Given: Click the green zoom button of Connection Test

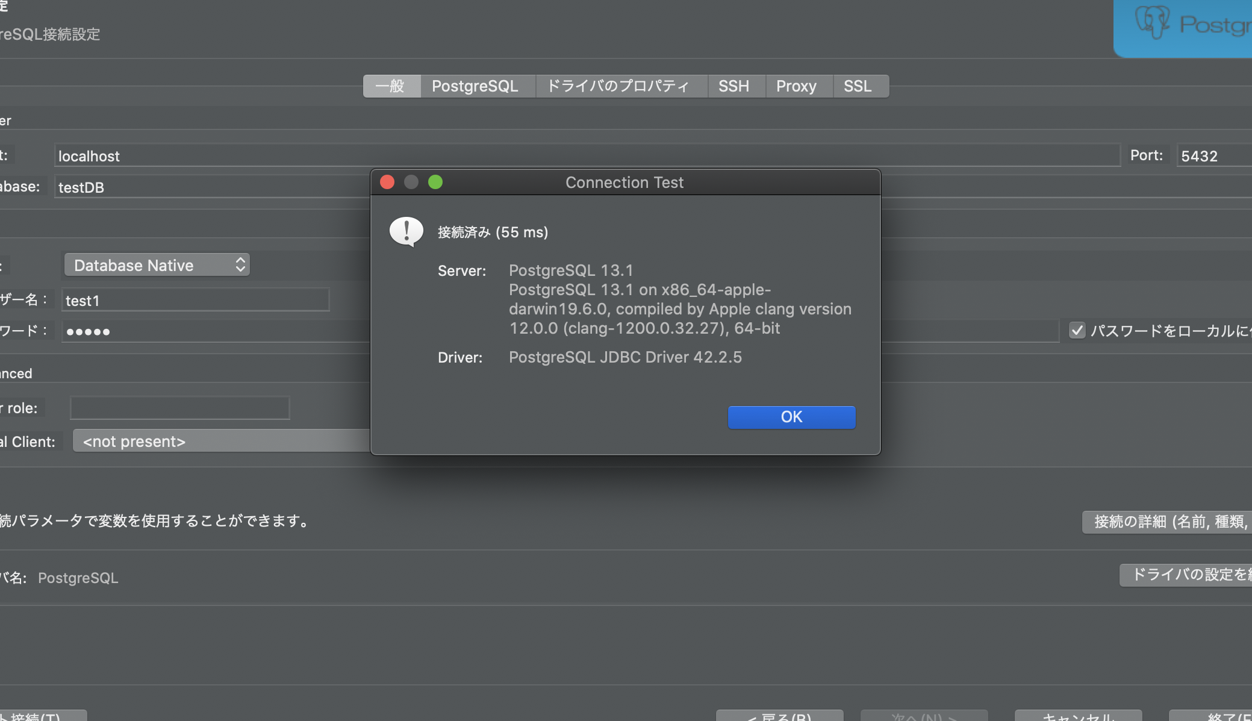Looking at the screenshot, I should click(x=435, y=182).
